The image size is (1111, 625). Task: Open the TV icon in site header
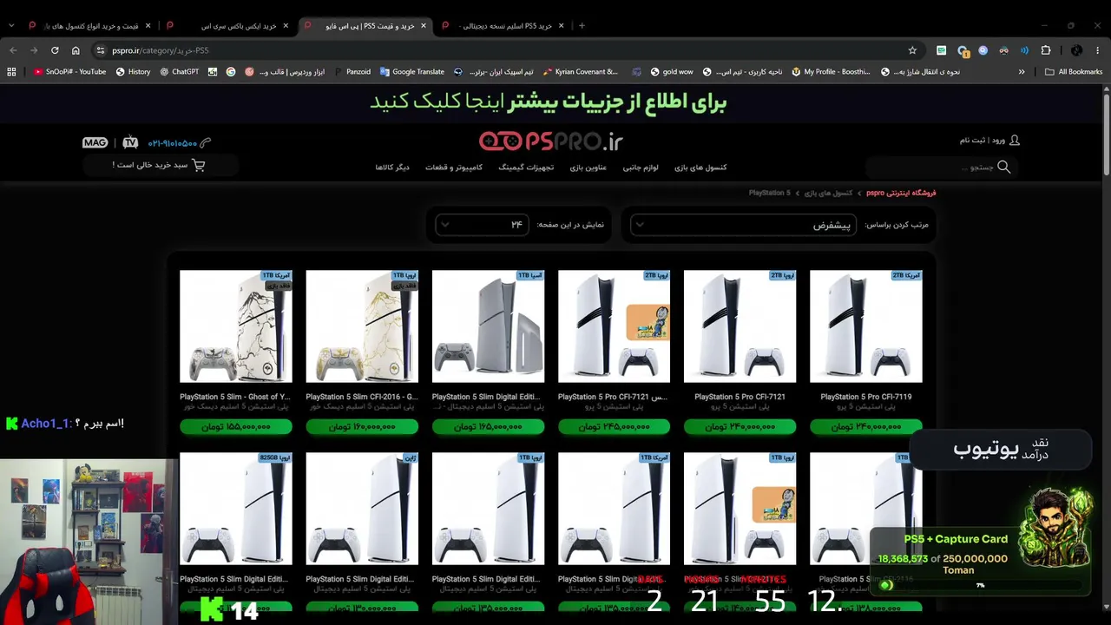point(130,142)
